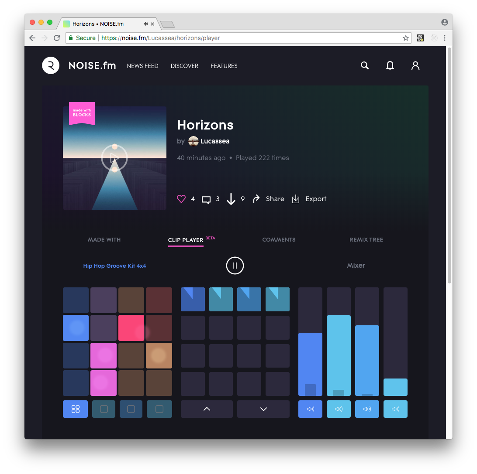Trigger the bright pink-red drum pad
This screenshot has width=477, height=474.
coord(131,328)
